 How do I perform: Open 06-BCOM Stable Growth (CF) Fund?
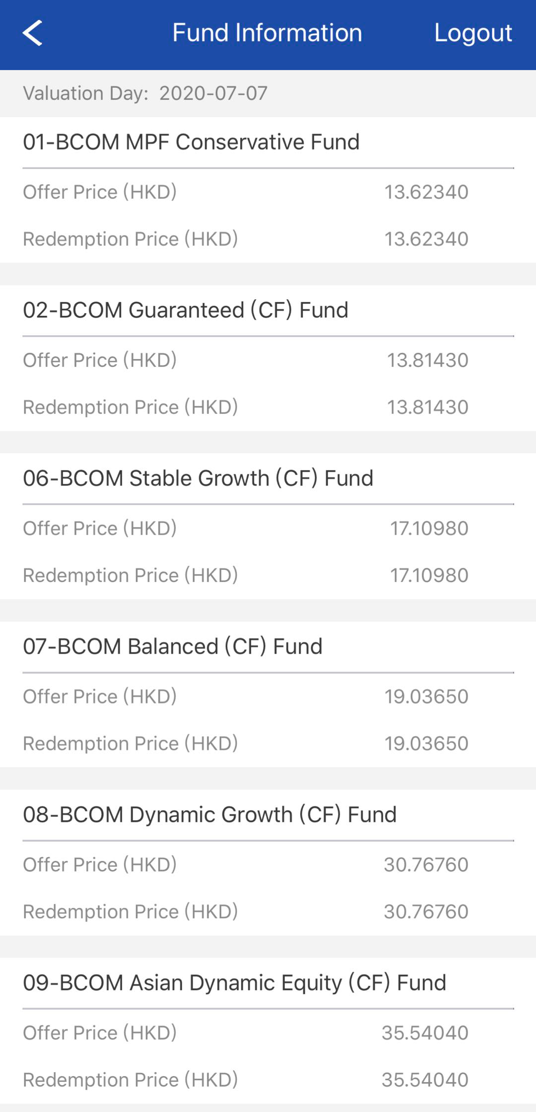198,478
